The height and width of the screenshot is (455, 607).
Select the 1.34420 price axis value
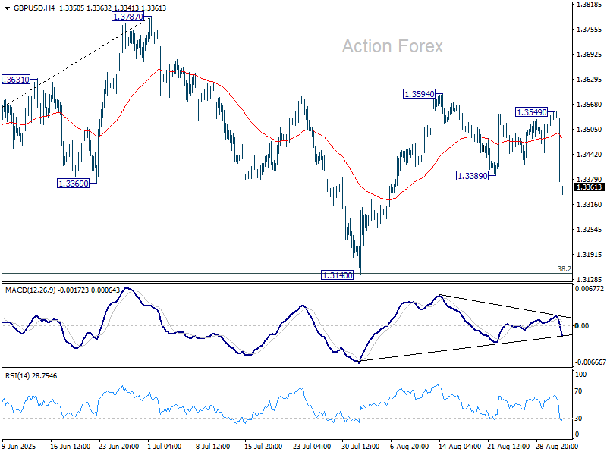point(590,155)
